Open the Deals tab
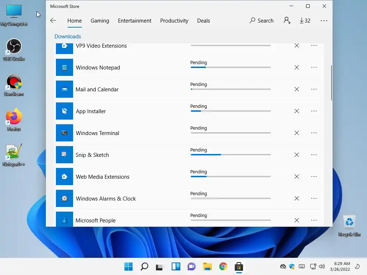The height and width of the screenshot is (275, 367). [x=204, y=20]
